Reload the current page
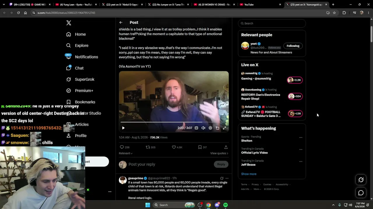Screen dimensions: 373x209 pyautogui.click(x=18, y=13)
